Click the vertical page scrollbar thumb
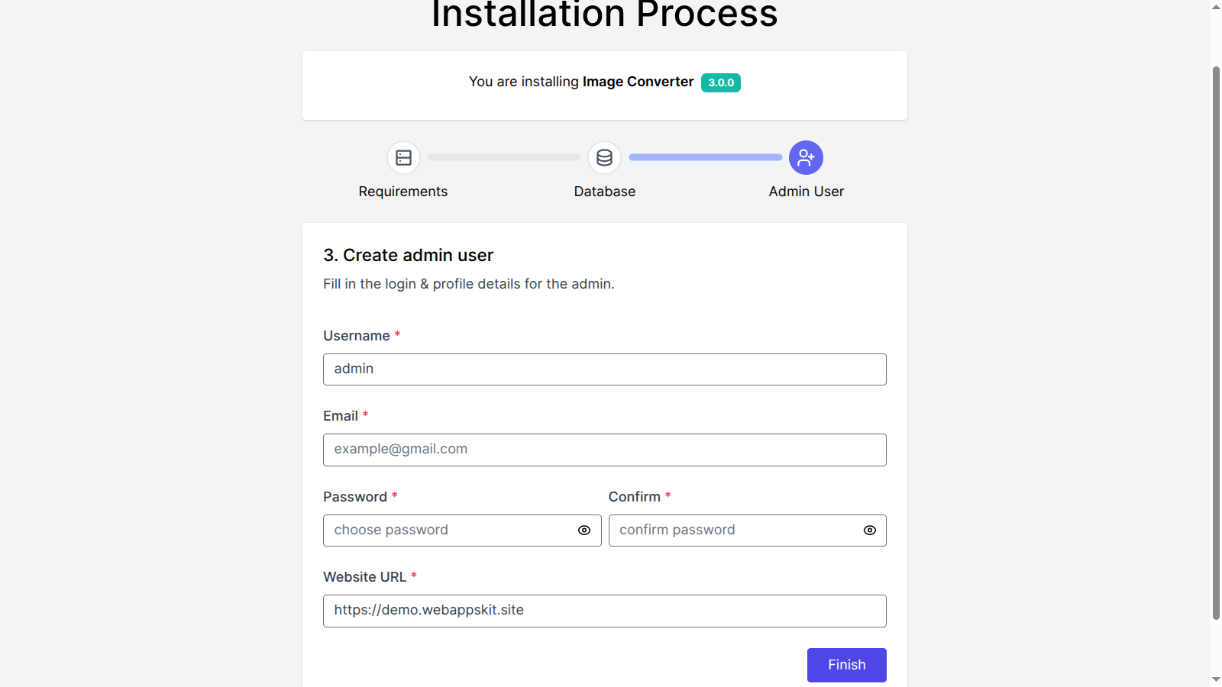1222x687 pixels. point(1216,343)
